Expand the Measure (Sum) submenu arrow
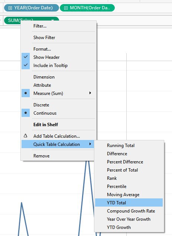This screenshot has height=236, width=172. point(90,93)
